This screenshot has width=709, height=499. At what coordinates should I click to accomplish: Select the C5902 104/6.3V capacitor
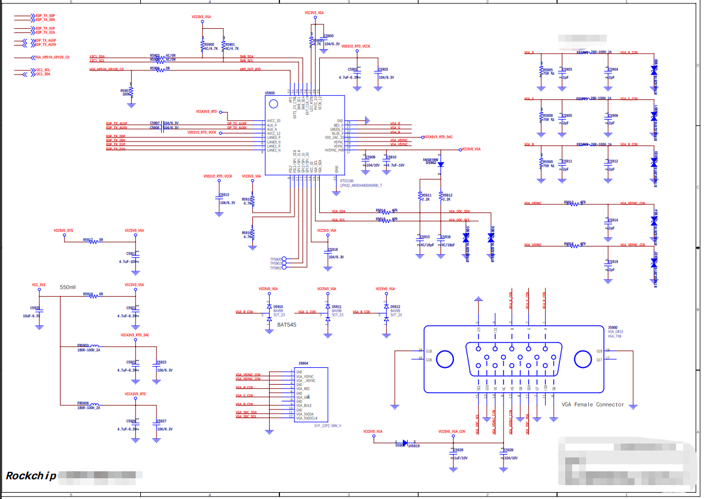coord(378,73)
